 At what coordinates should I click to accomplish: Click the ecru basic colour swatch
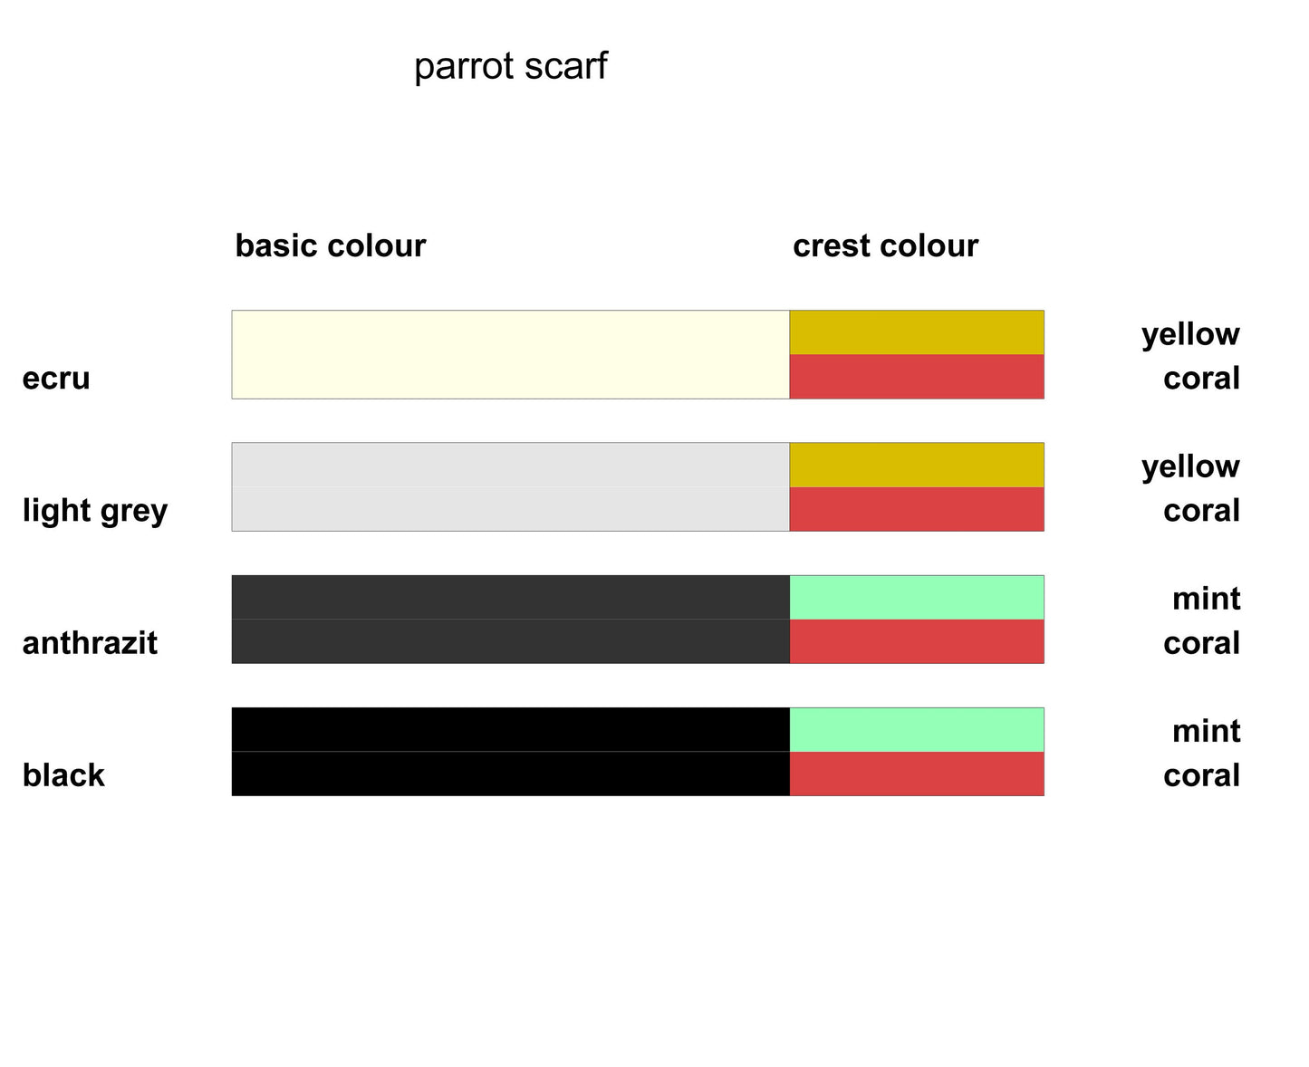pos(510,354)
